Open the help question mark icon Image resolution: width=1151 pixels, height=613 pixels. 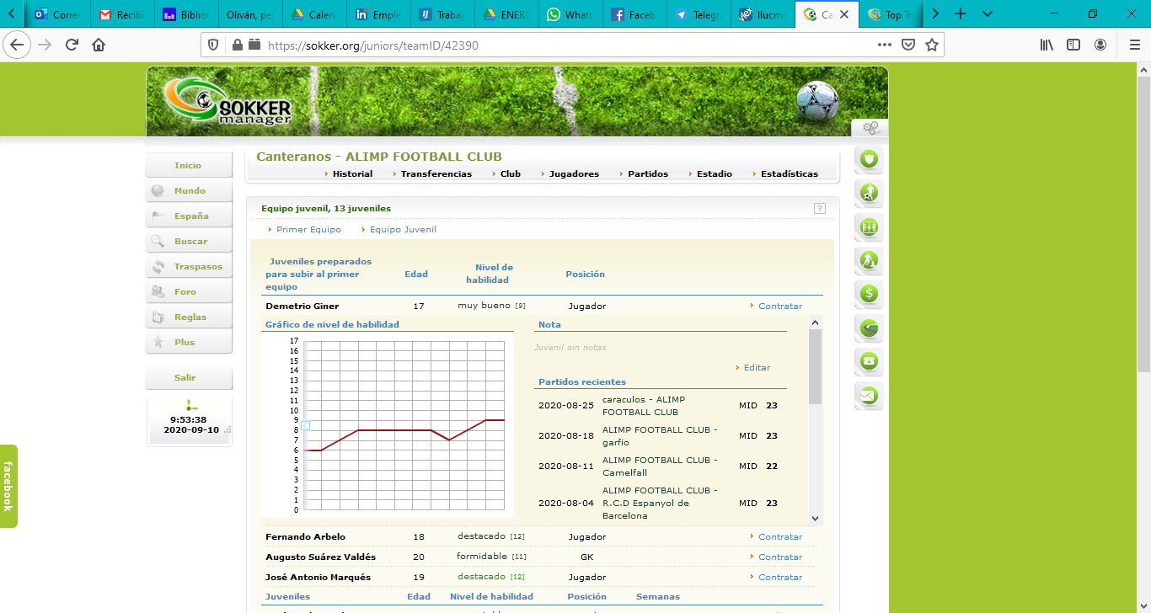[819, 208]
